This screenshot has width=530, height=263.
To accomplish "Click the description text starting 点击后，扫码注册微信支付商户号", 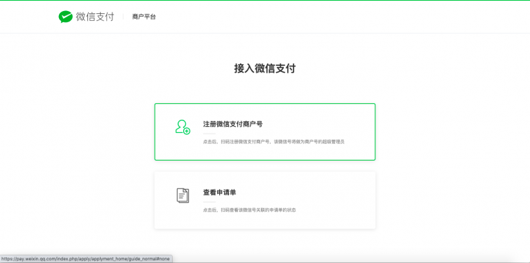I will point(273,142).
